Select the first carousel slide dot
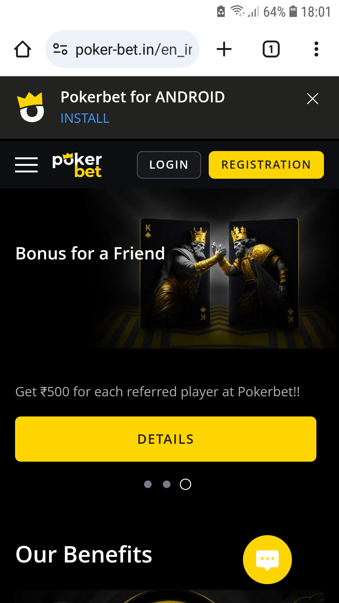 click(x=148, y=484)
